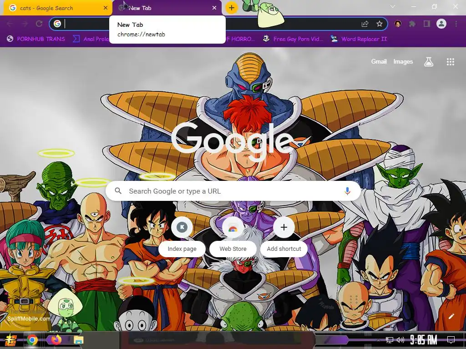Click the Google icon in address bar
Image resolution: width=466 pixels, height=349 pixels.
point(57,24)
